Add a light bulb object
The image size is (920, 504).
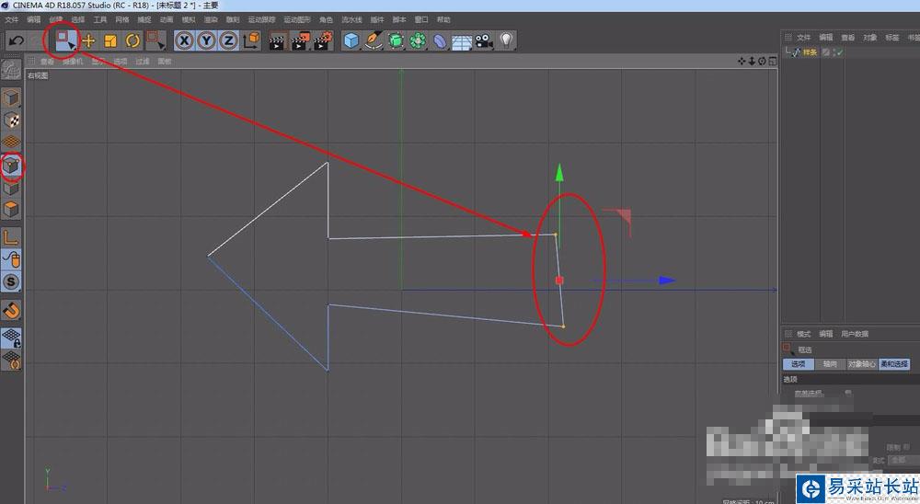(x=506, y=40)
